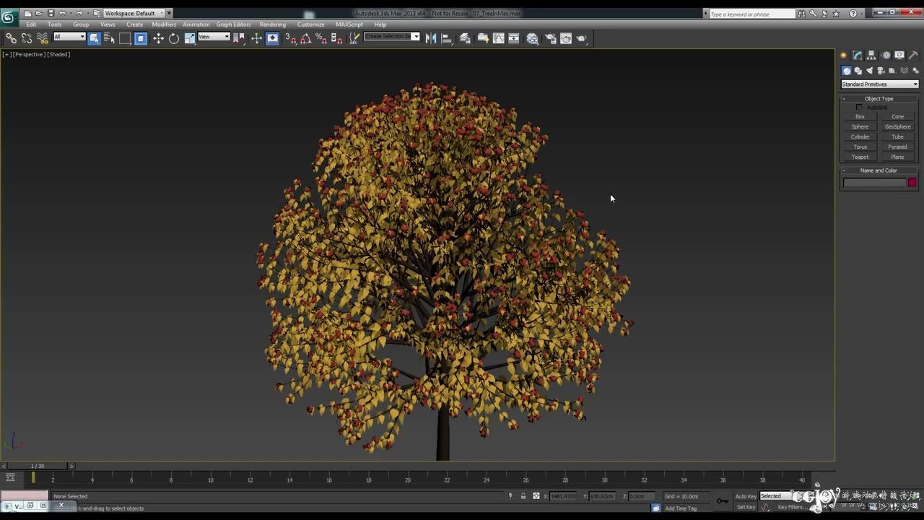Toggle Percent Snap
This screenshot has width=924, height=520.
coord(321,38)
